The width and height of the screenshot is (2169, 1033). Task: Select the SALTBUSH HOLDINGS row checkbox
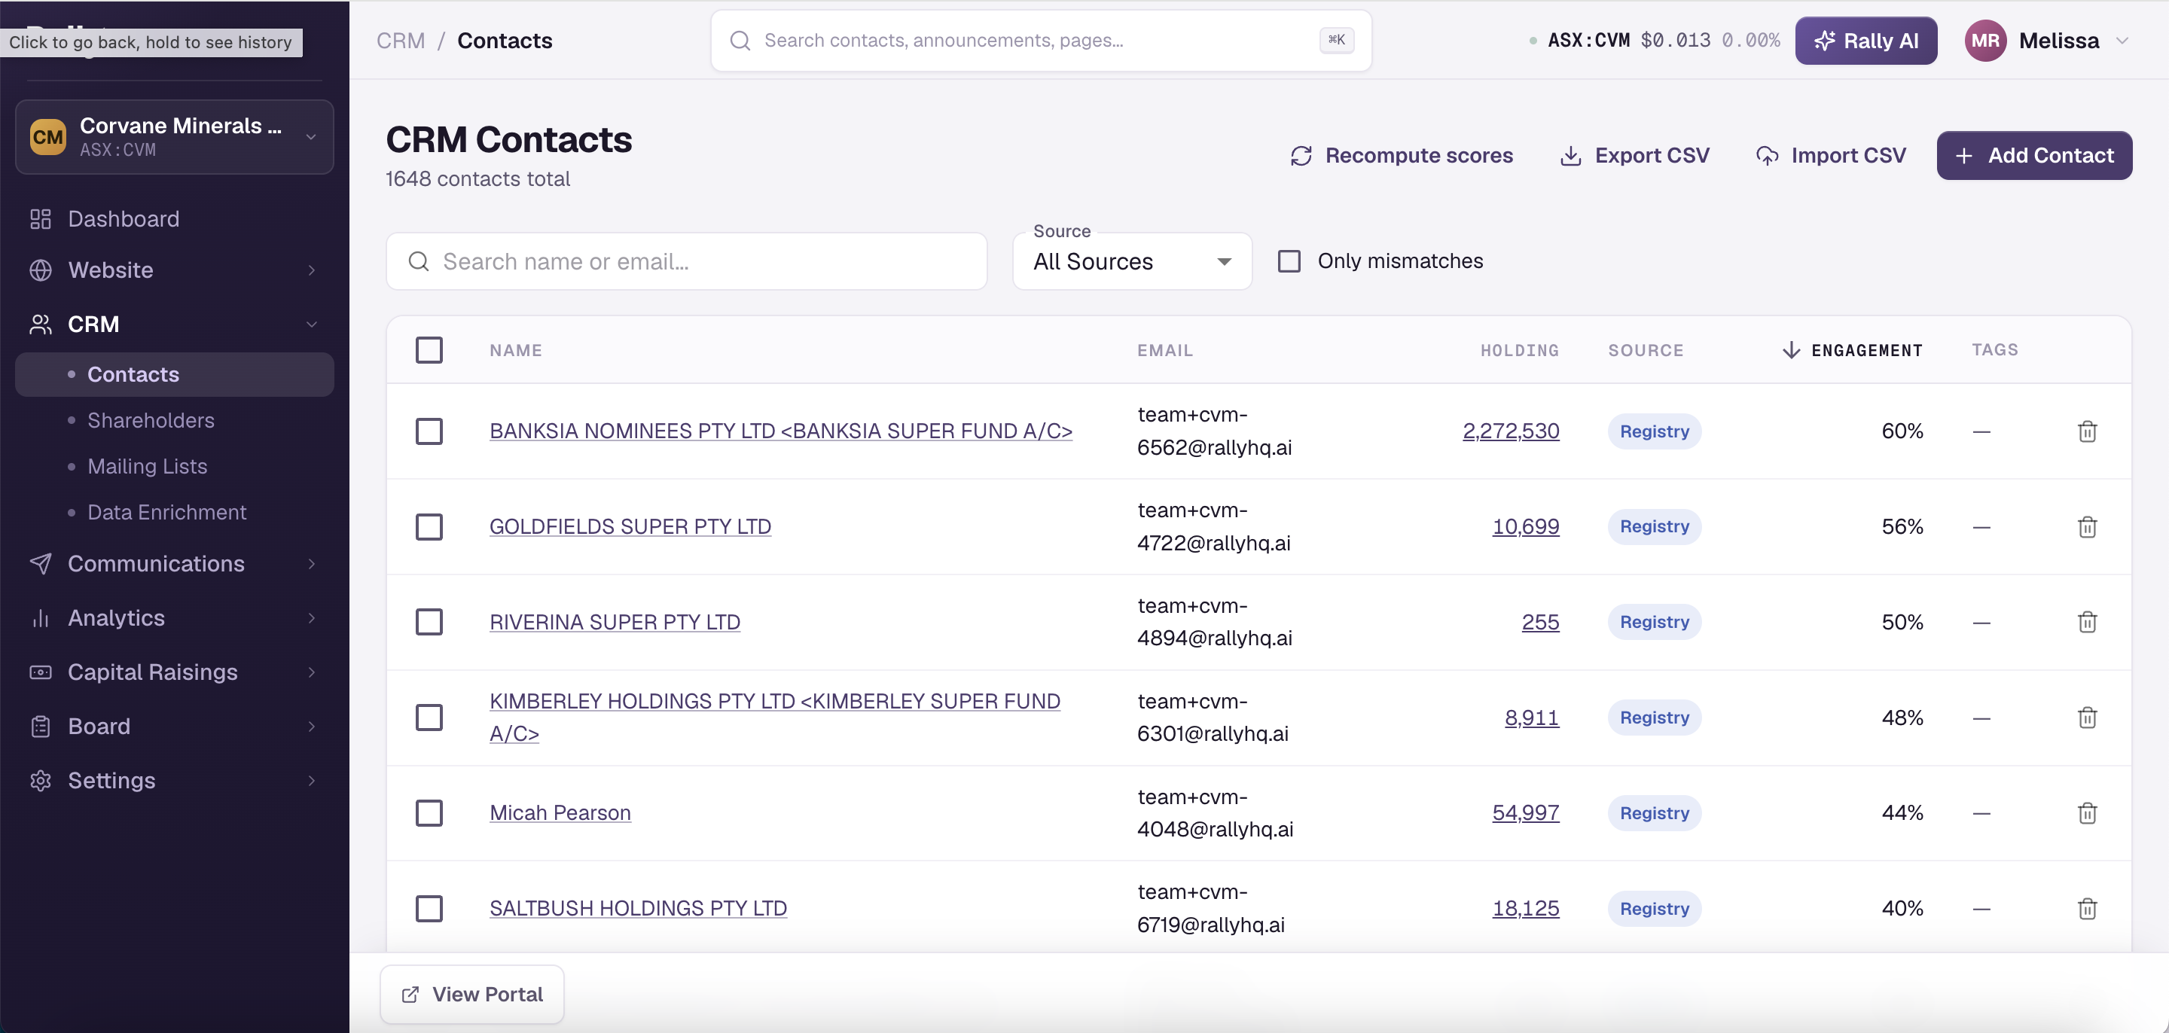(429, 909)
